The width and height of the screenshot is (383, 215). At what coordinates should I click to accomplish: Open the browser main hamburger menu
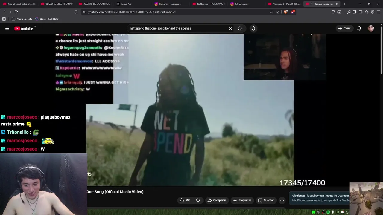379,12
